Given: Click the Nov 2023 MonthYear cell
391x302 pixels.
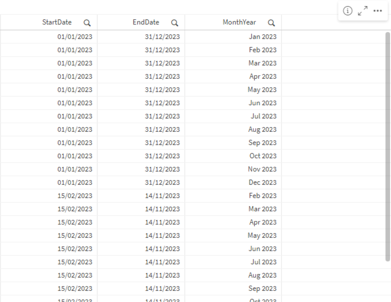Looking at the screenshot, I should click(x=263, y=169).
